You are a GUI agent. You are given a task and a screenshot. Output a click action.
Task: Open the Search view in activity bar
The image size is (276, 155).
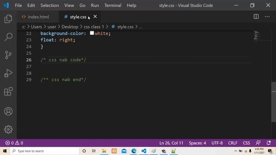click(x=8, y=37)
